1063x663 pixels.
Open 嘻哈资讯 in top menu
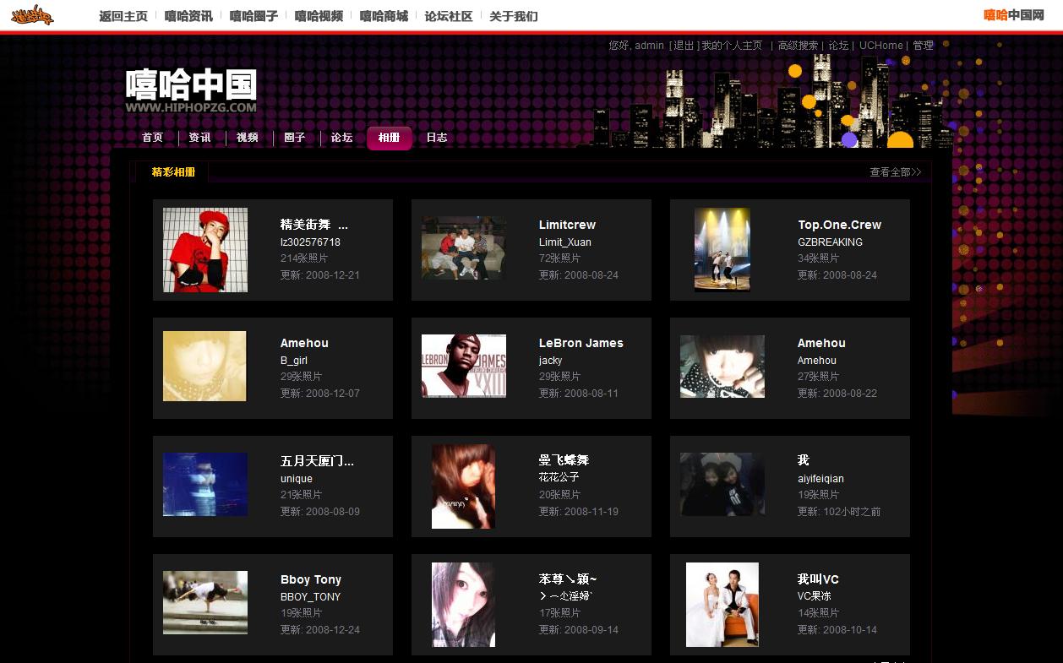point(188,16)
